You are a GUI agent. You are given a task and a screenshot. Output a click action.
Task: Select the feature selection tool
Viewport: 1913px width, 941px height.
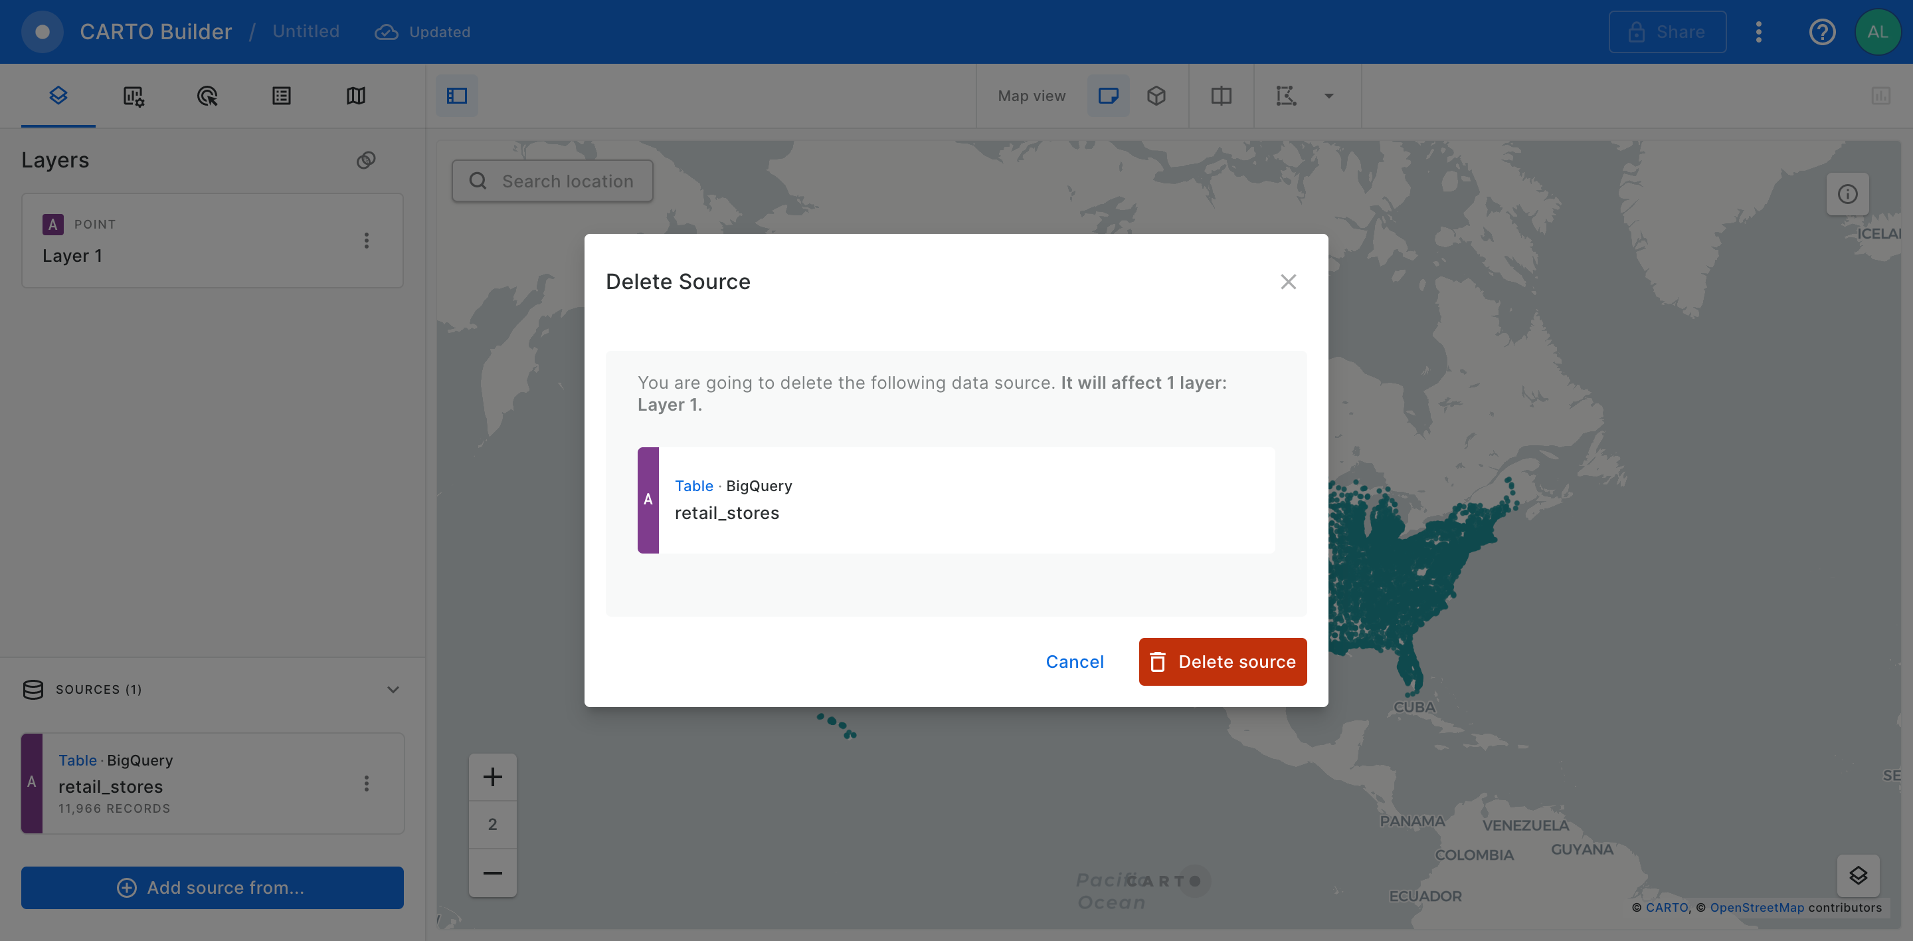point(1285,96)
